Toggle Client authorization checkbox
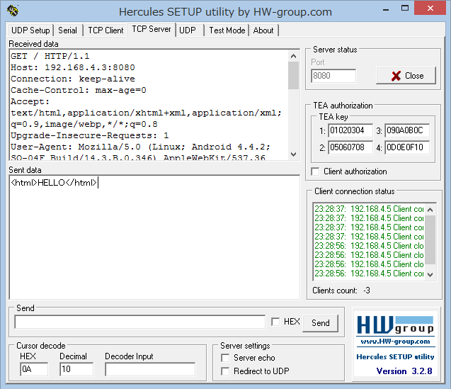The image size is (451, 389). click(x=316, y=171)
